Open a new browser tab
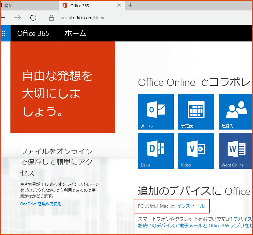 pos(130,5)
